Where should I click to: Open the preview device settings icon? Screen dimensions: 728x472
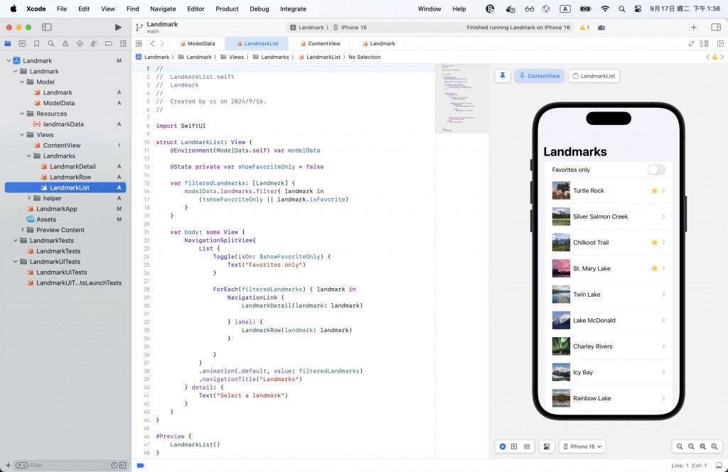click(547, 446)
